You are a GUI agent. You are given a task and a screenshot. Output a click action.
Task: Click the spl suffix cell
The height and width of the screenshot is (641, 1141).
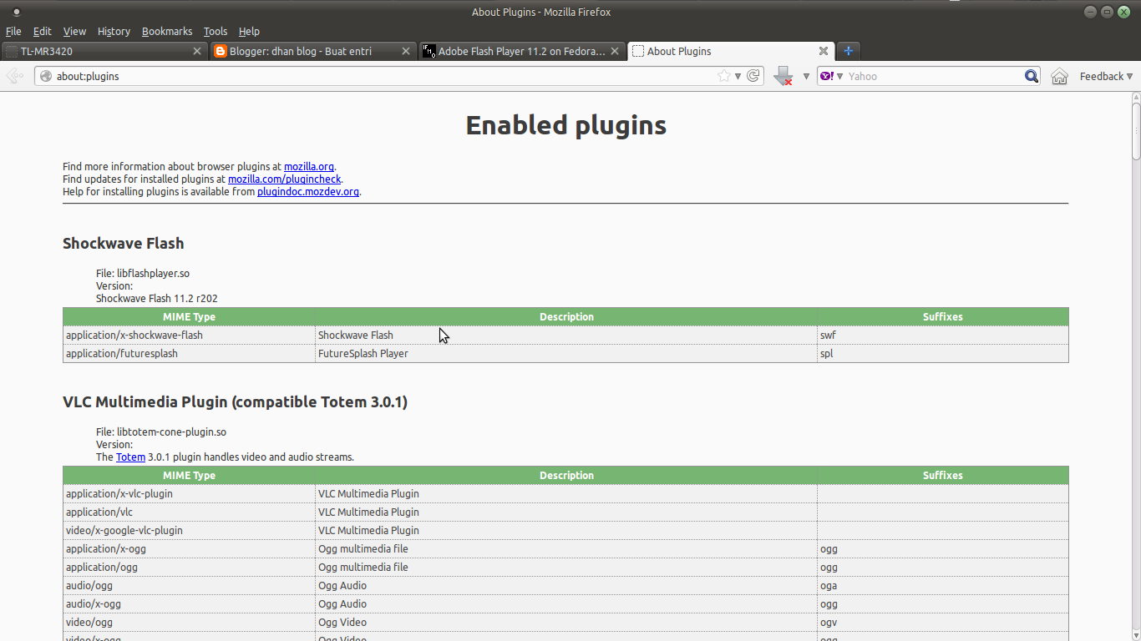point(943,353)
